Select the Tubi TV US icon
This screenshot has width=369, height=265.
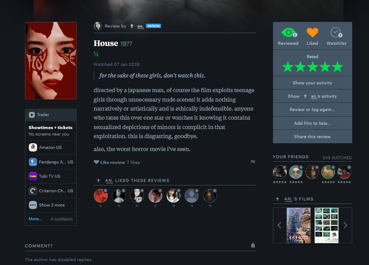point(33,176)
